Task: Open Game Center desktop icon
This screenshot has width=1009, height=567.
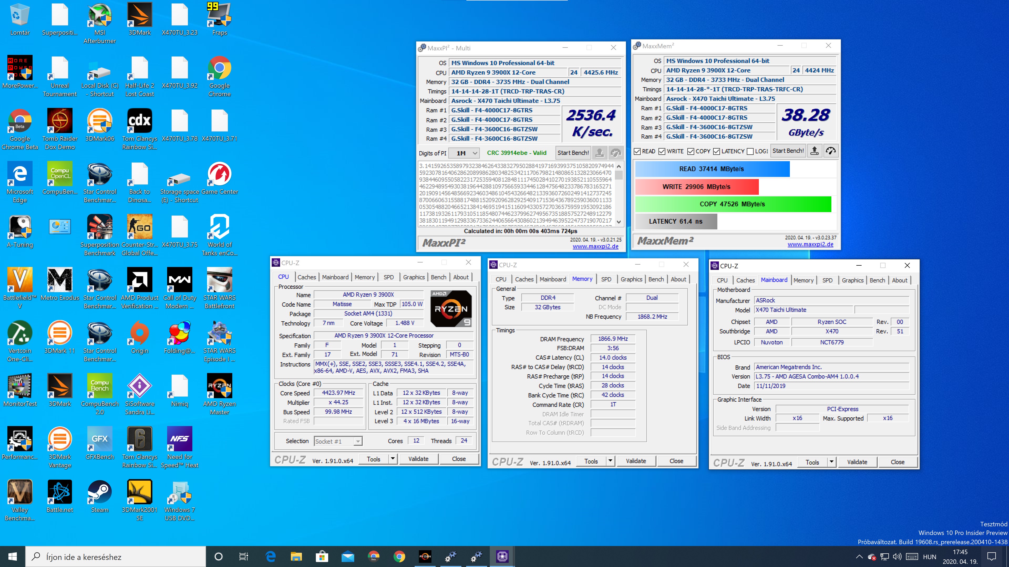Action: pyautogui.click(x=219, y=178)
